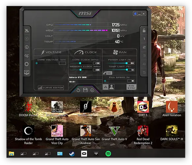192x165 pixels.
Task: Select the Clock panel header
Action: [85, 52]
